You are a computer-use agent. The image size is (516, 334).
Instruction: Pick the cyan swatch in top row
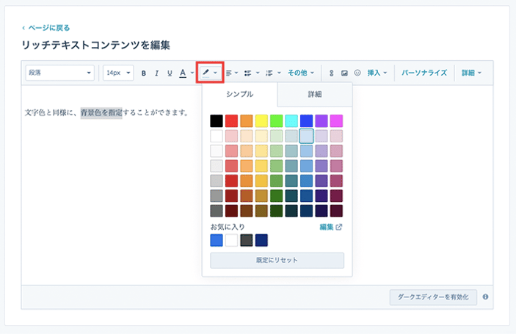pyautogui.click(x=291, y=121)
